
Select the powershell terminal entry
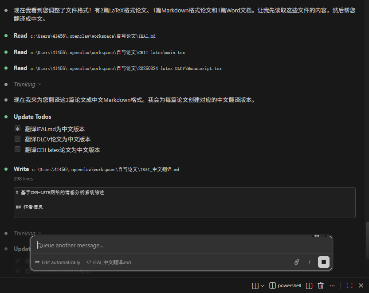click(x=285, y=286)
